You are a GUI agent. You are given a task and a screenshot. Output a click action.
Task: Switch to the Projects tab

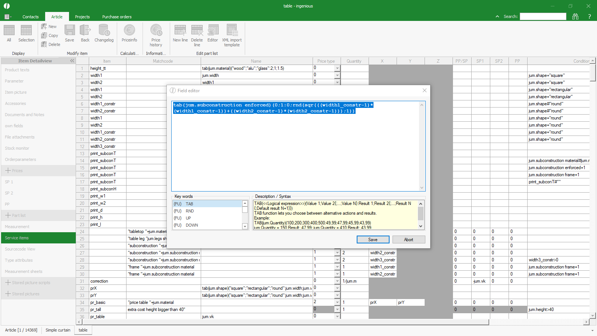point(82,17)
